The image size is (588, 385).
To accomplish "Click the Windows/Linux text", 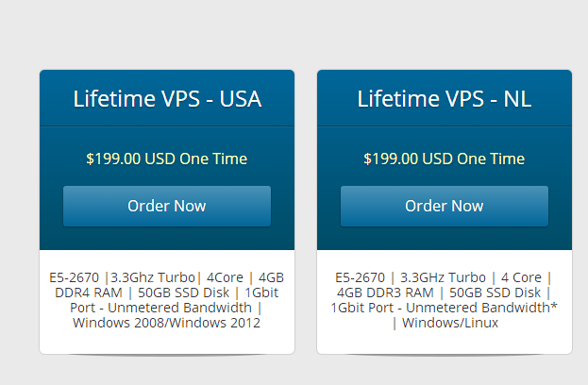I will [x=450, y=323].
